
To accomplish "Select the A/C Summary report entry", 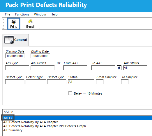I will (x=13, y=130).
